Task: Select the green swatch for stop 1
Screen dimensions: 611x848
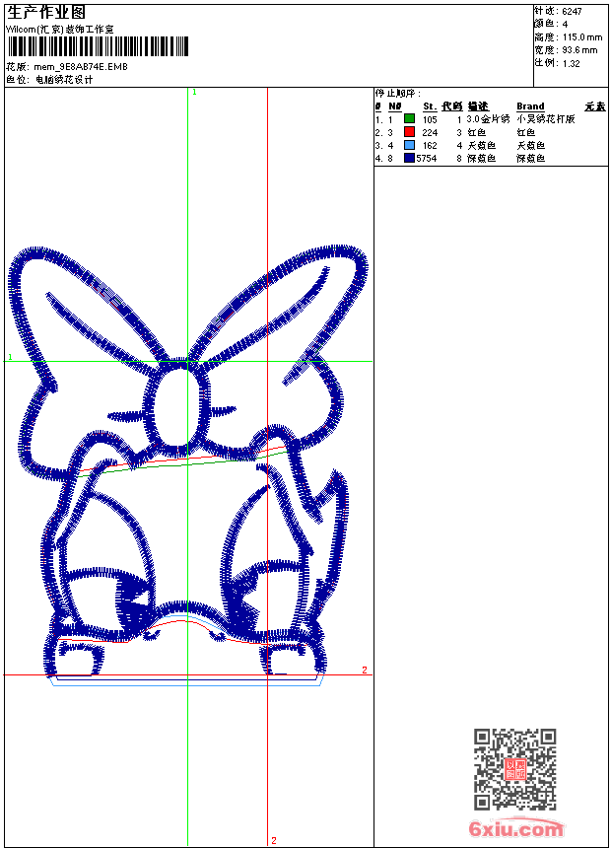Action: pos(409,118)
